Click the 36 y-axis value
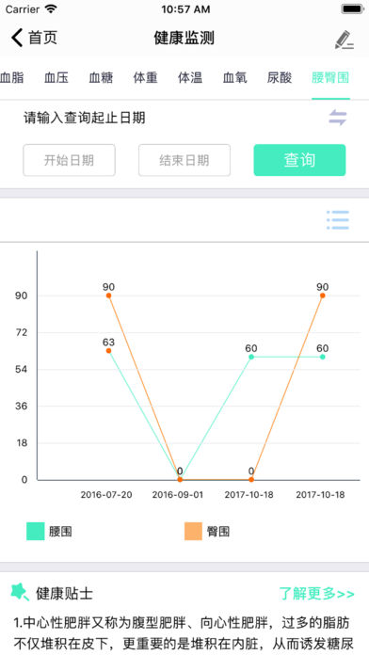Viewport: 369px width, 655px height. coord(22,406)
